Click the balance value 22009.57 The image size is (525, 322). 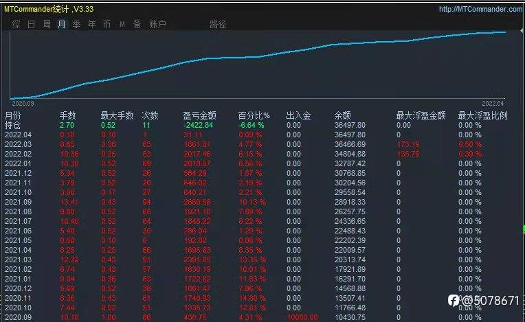pos(350,250)
